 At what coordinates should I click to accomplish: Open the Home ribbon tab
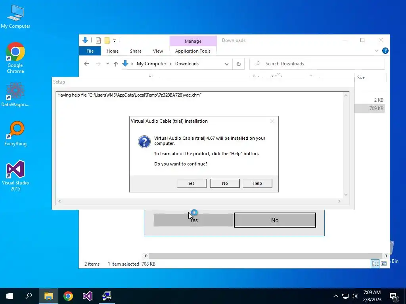(x=112, y=51)
